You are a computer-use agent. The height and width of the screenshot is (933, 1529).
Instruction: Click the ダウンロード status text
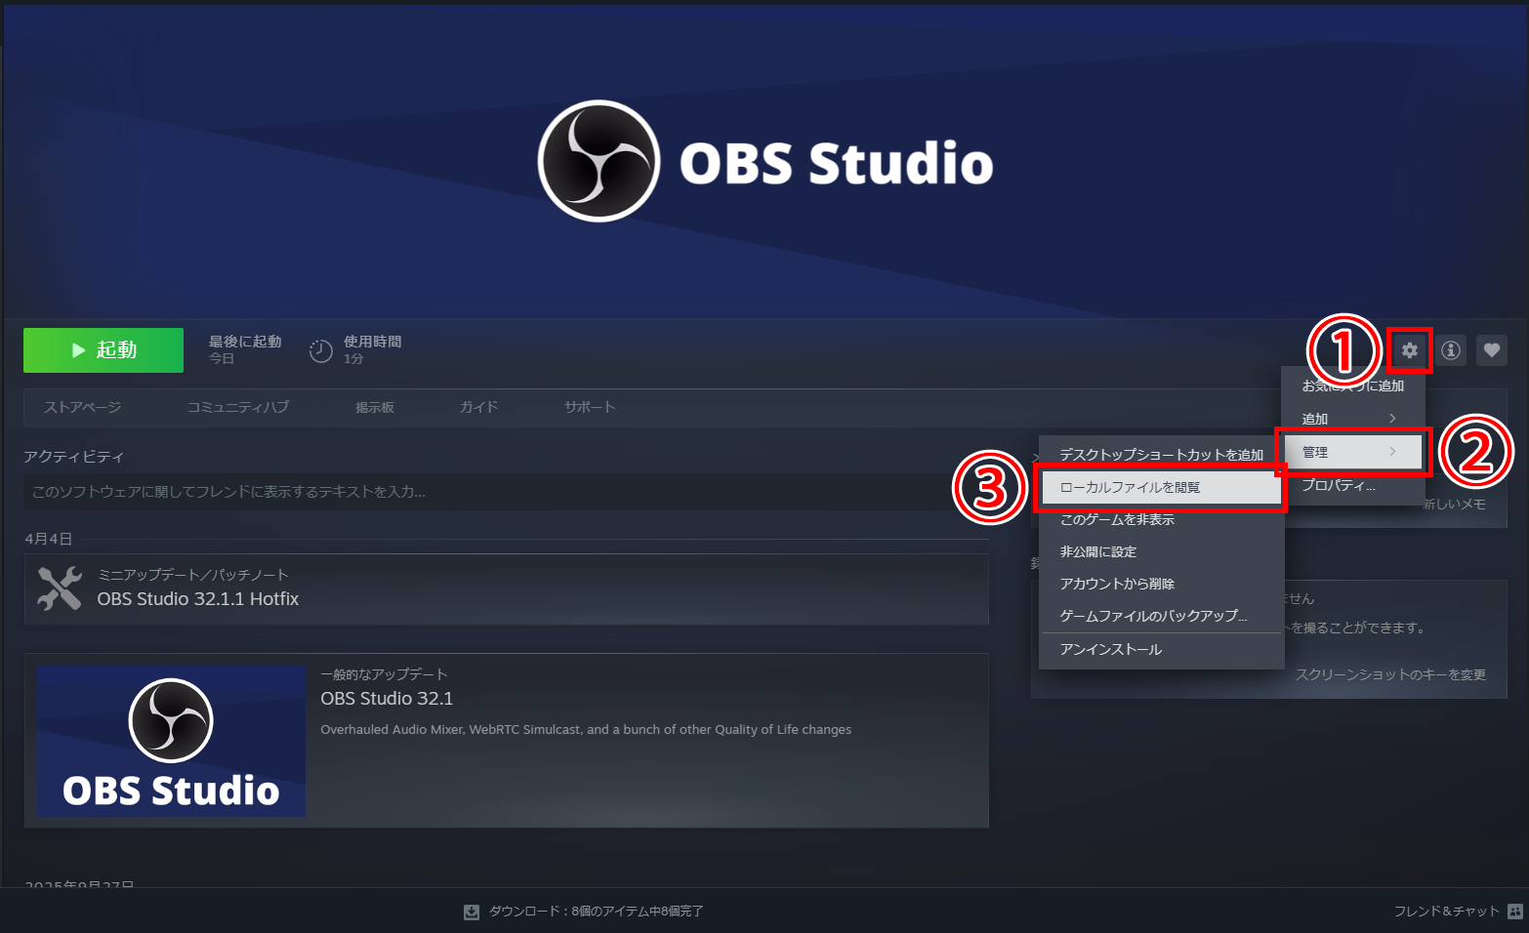click(596, 912)
